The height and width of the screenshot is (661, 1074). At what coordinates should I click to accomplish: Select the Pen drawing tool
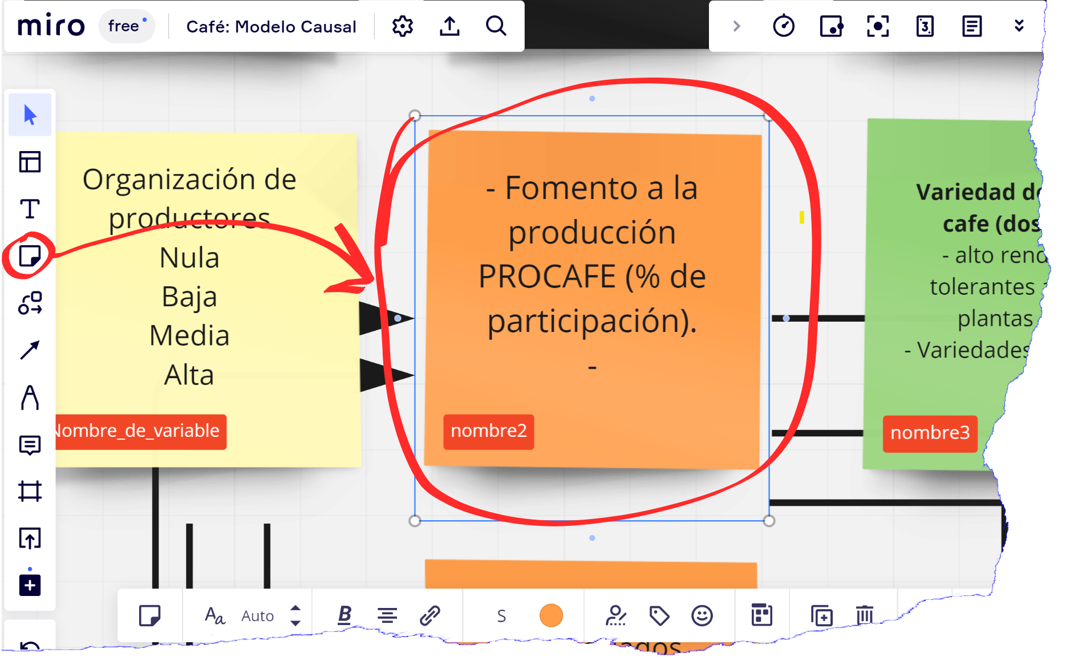click(30, 398)
